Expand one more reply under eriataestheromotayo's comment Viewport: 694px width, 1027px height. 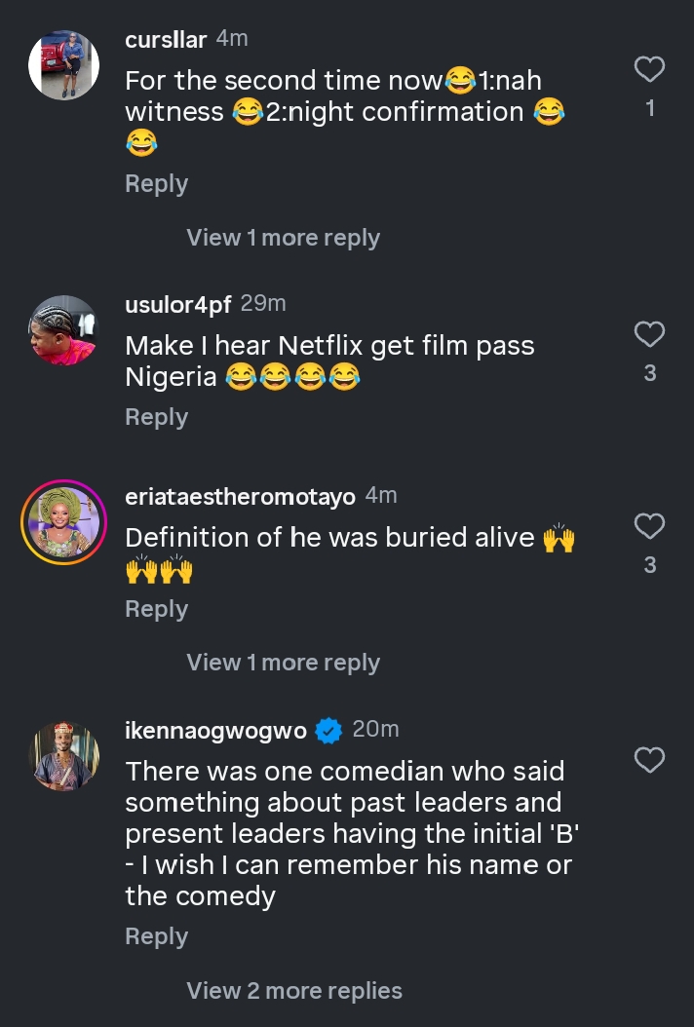click(x=283, y=663)
